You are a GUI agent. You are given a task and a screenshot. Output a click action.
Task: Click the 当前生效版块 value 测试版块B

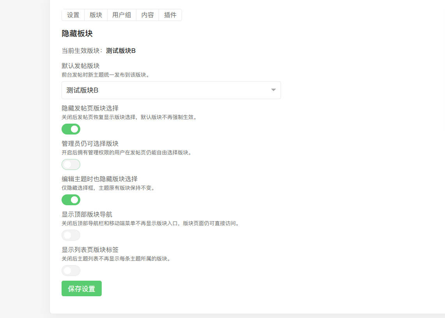121,51
